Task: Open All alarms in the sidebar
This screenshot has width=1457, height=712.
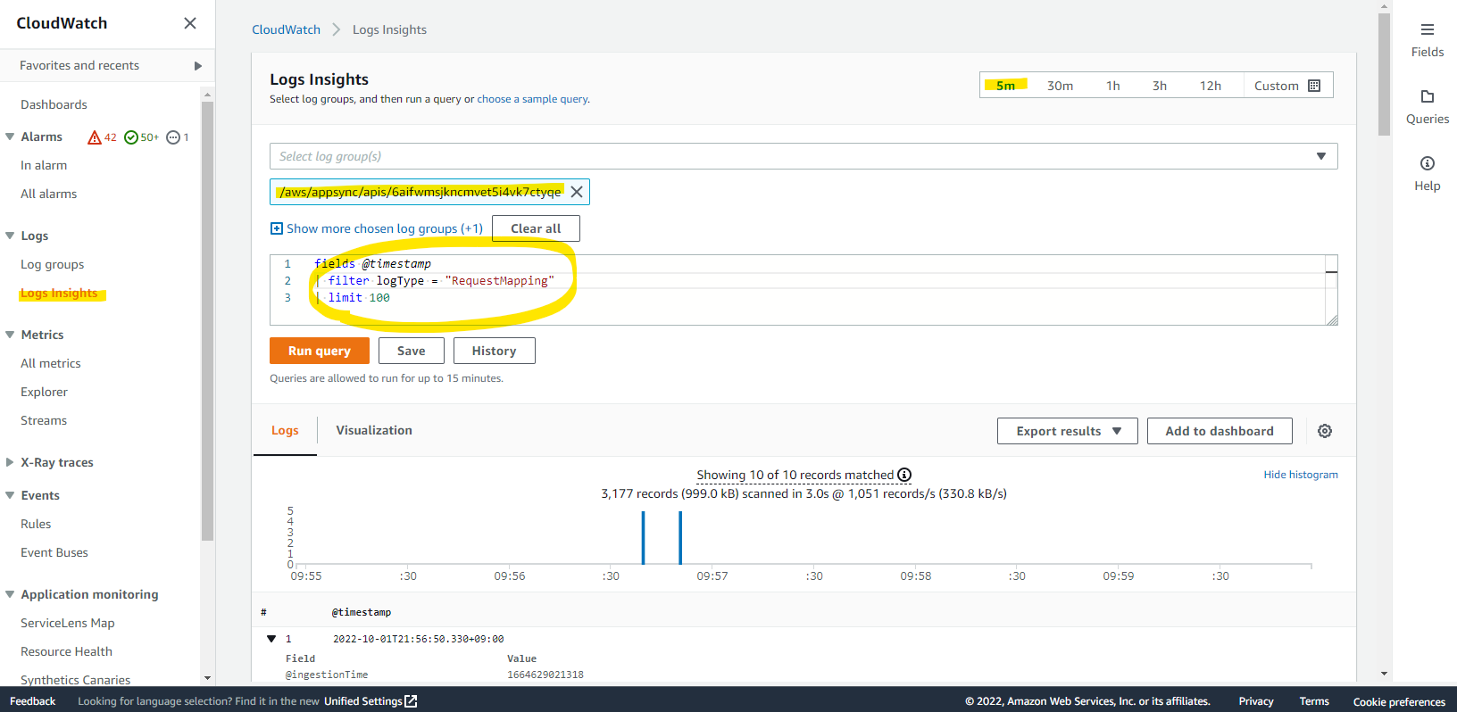Action: [x=48, y=194]
